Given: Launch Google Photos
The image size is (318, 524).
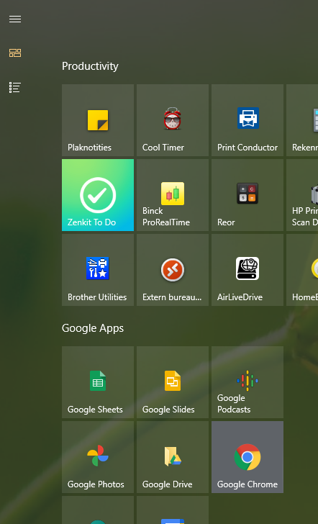Looking at the screenshot, I should [98, 457].
